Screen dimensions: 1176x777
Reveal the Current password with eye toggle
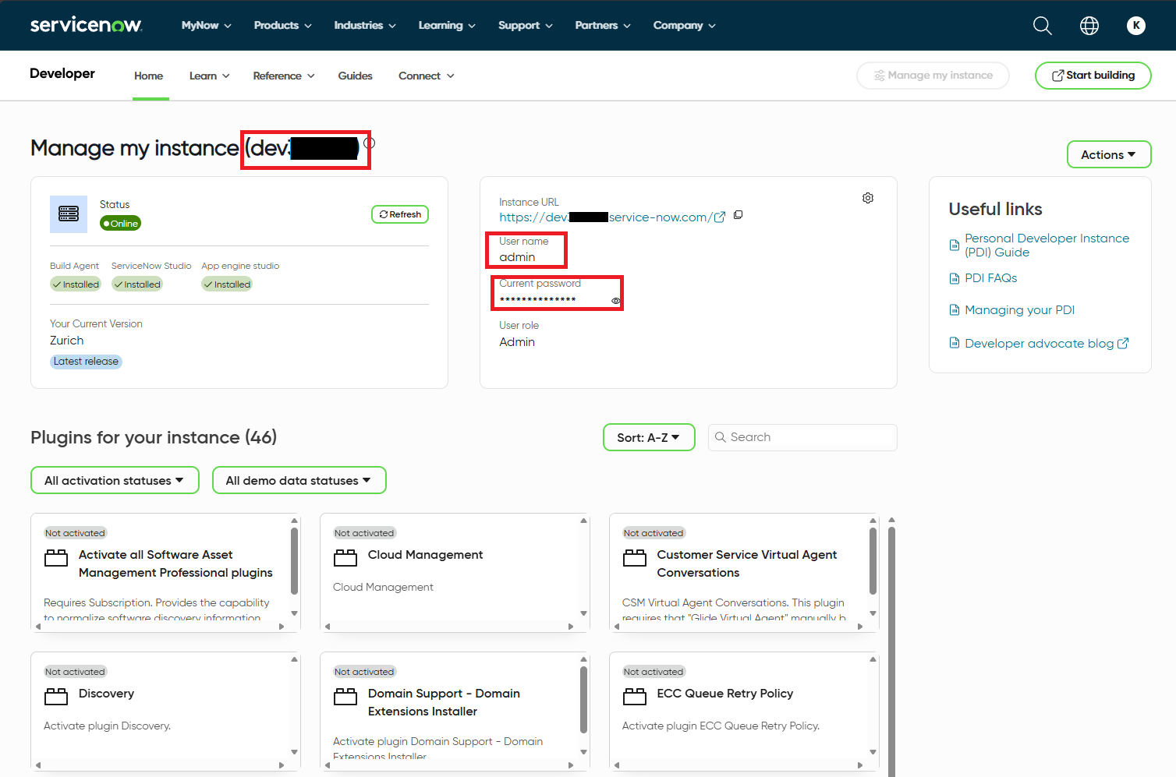tap(615, 301)
